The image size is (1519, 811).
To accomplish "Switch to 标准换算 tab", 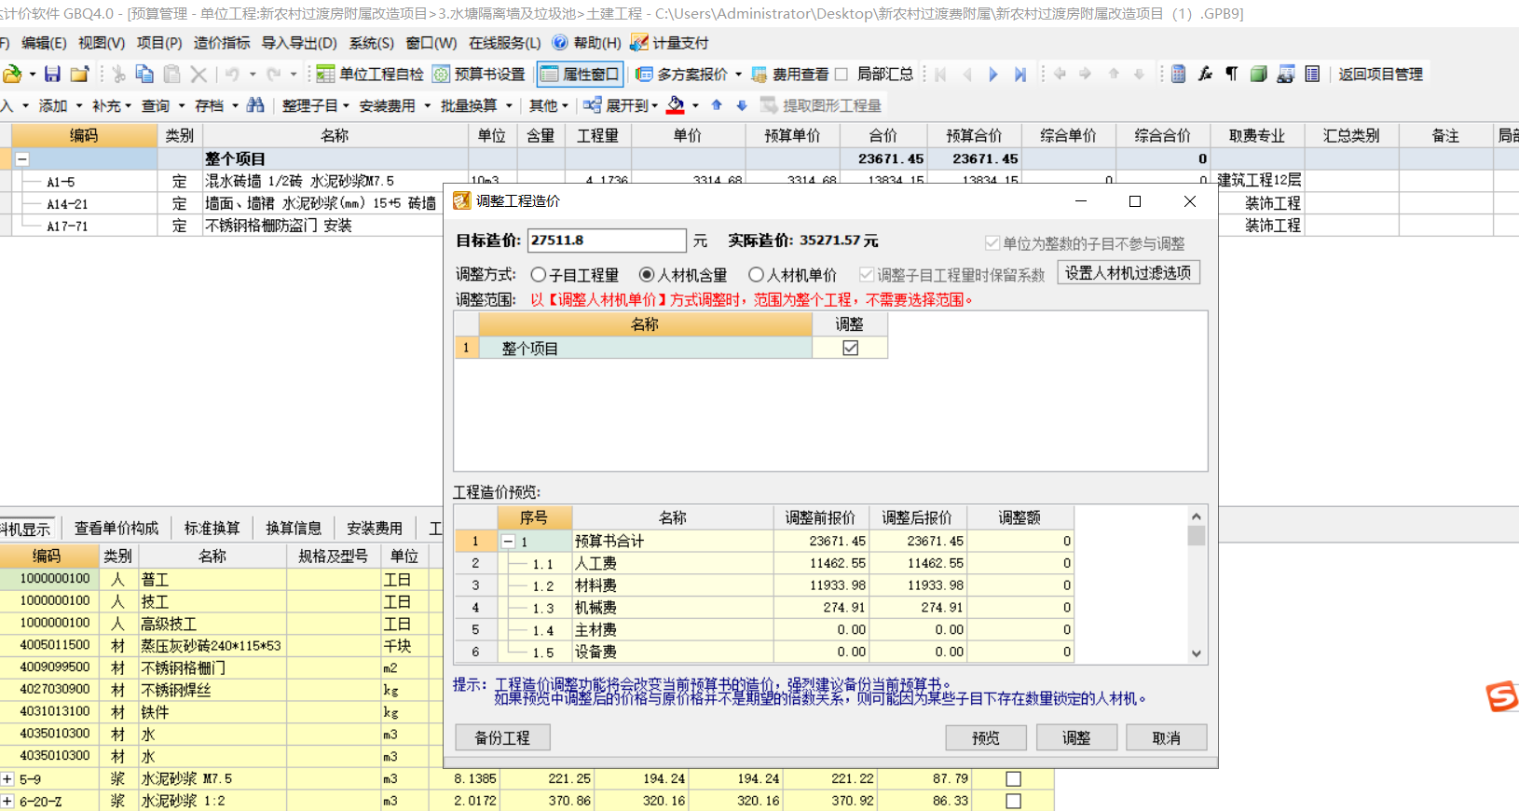I will (x=212, y=529).
